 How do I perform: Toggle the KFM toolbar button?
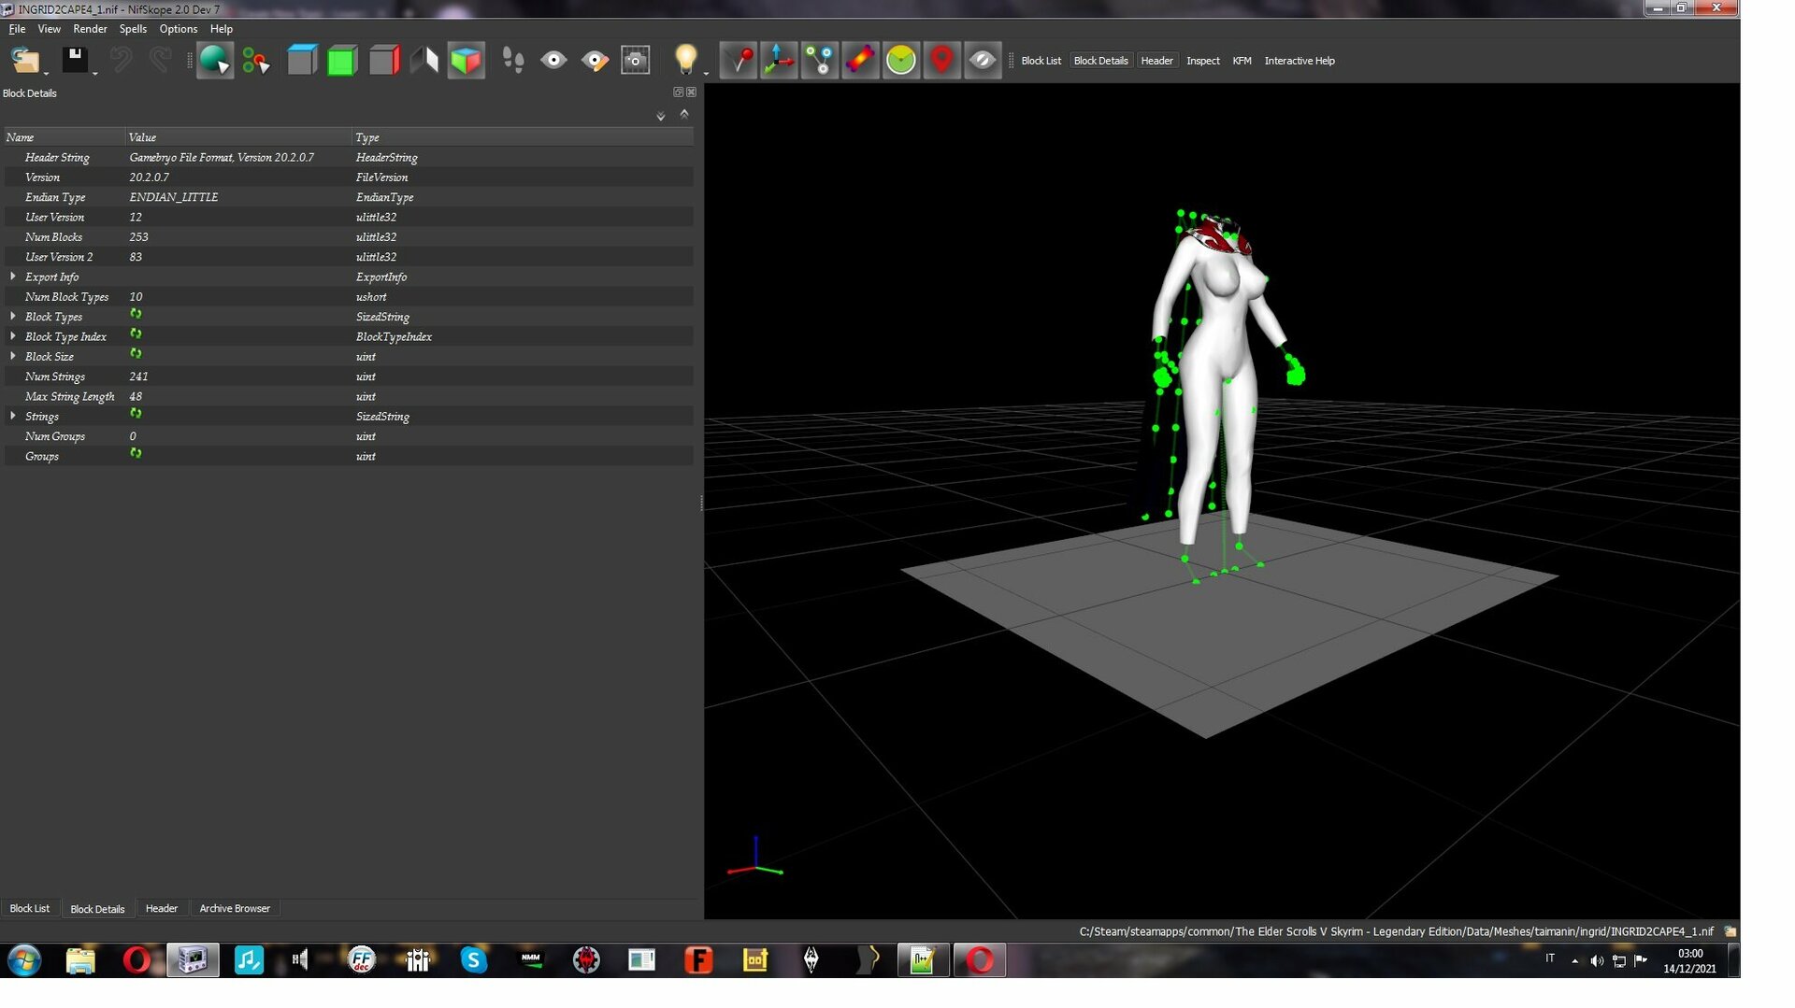click(x=1242, y=61)
